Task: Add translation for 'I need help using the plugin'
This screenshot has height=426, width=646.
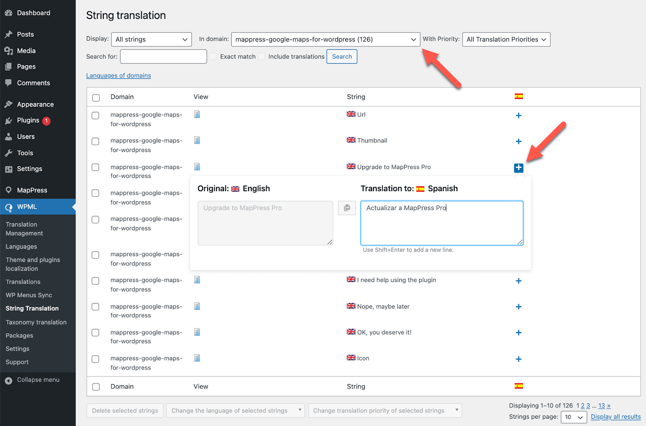Action: 519,281
